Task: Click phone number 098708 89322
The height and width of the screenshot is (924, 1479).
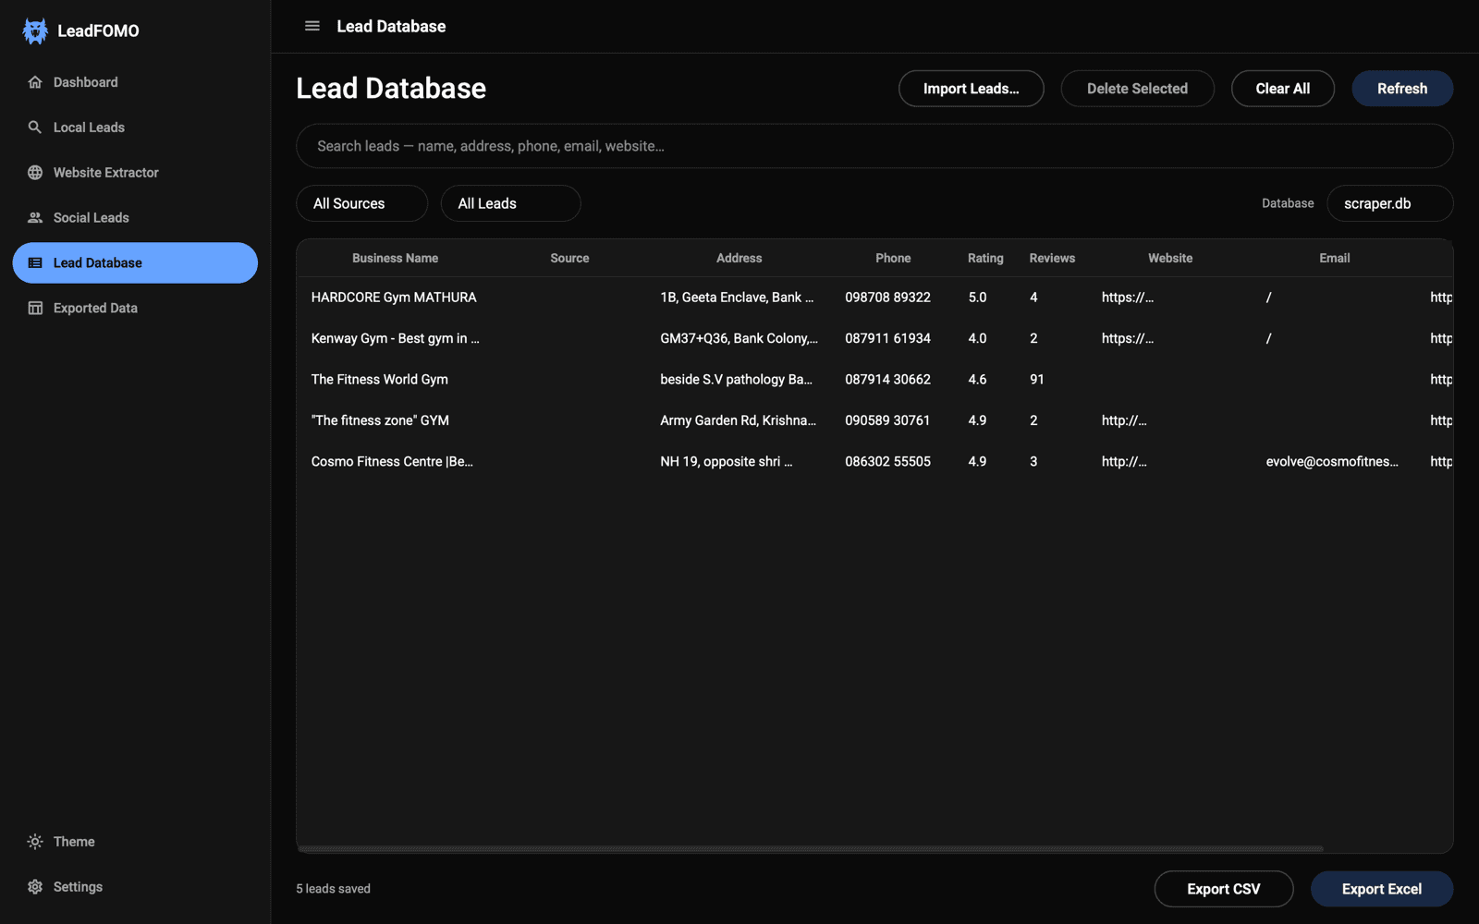Action: tap(887, 298)
